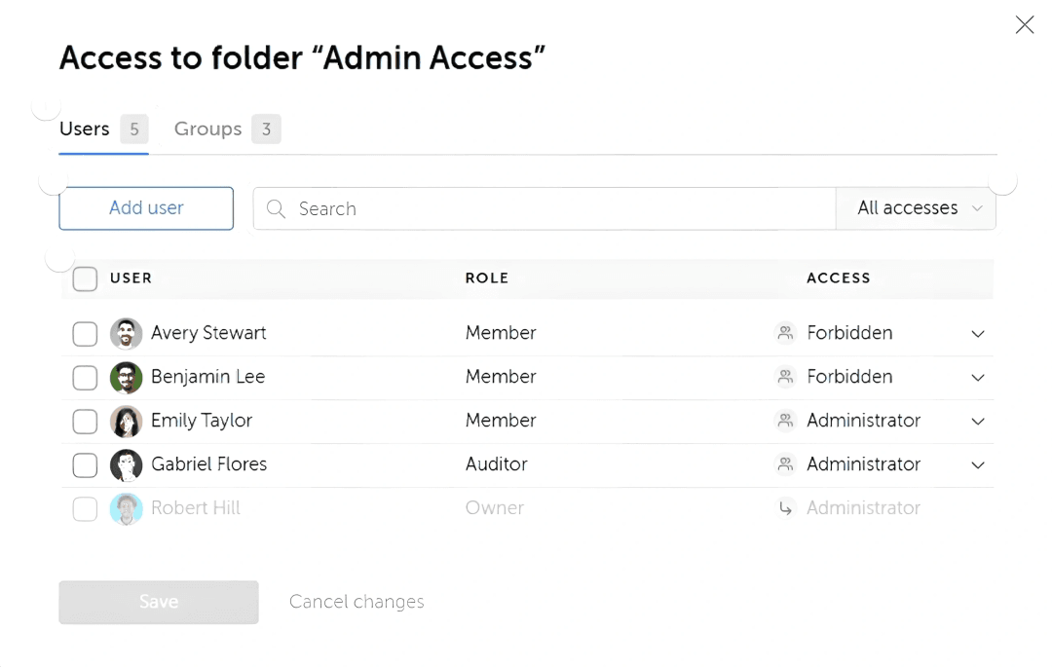Click Emily Taylor's avatar picture

126,421
